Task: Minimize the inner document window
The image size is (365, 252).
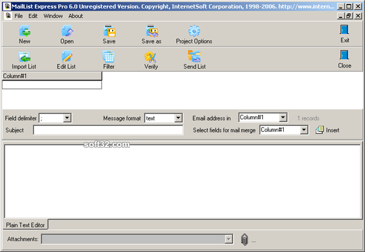Action: click(x=340, y=16)
